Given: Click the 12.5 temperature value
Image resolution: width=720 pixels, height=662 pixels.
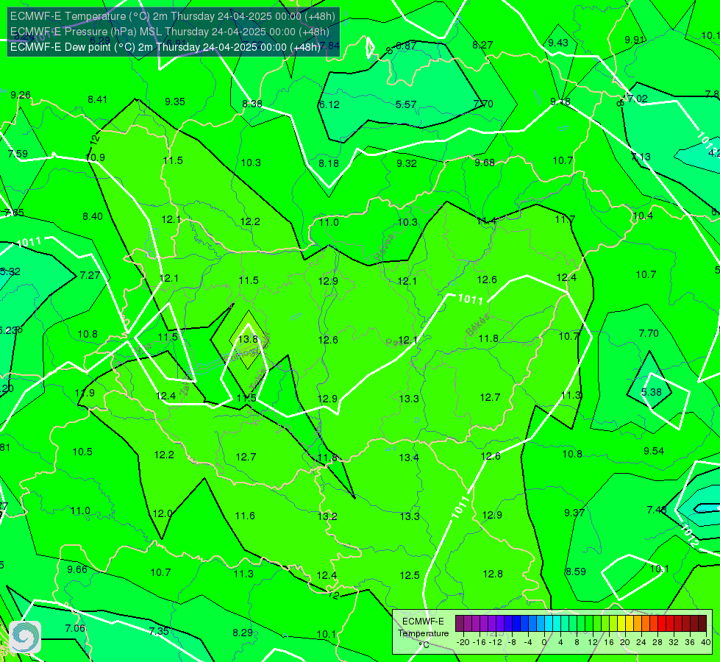Looking at the screenshot, I should pos(410,576).
